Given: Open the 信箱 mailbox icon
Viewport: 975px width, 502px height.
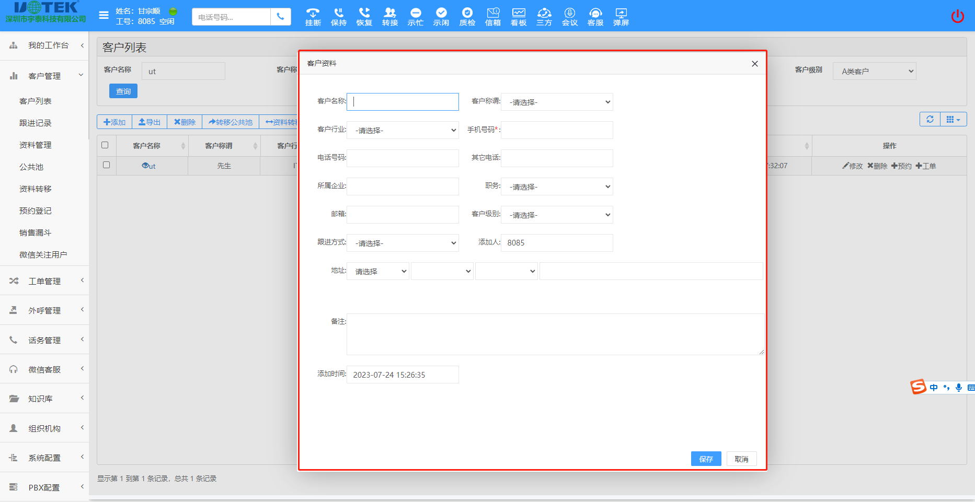Looking at the screenshot, I should 492,16.
